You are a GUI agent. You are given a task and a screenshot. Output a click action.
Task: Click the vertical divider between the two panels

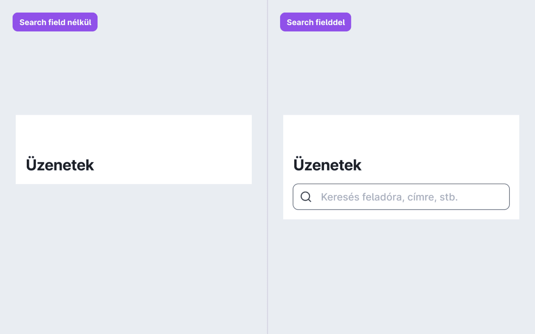[267, 167]
